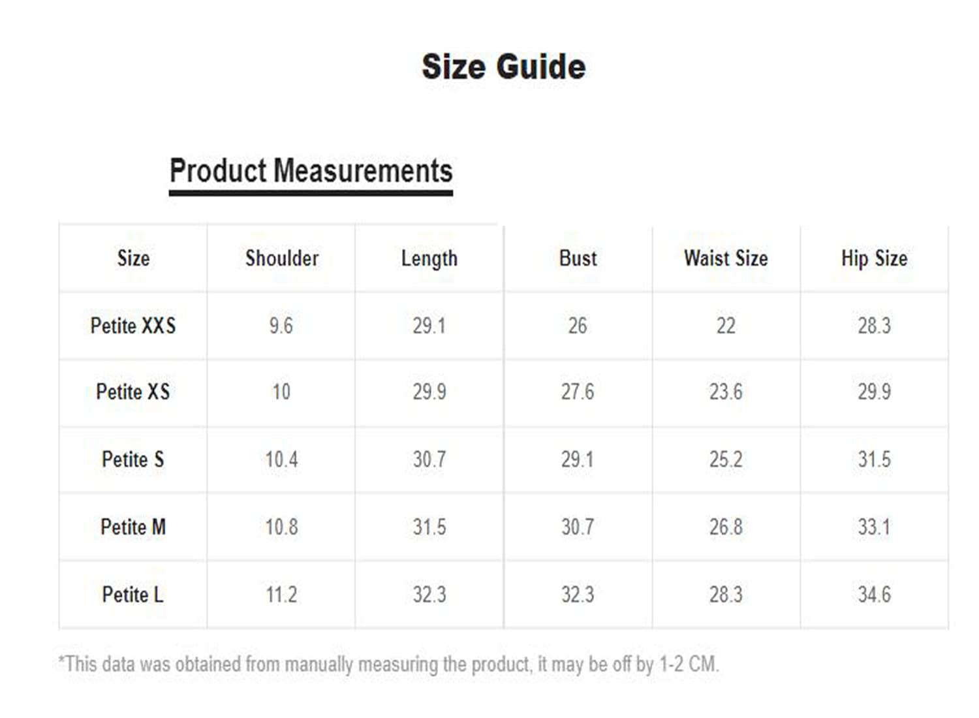
Task: Click the Shoulder column header
Action: click(282, 258)
